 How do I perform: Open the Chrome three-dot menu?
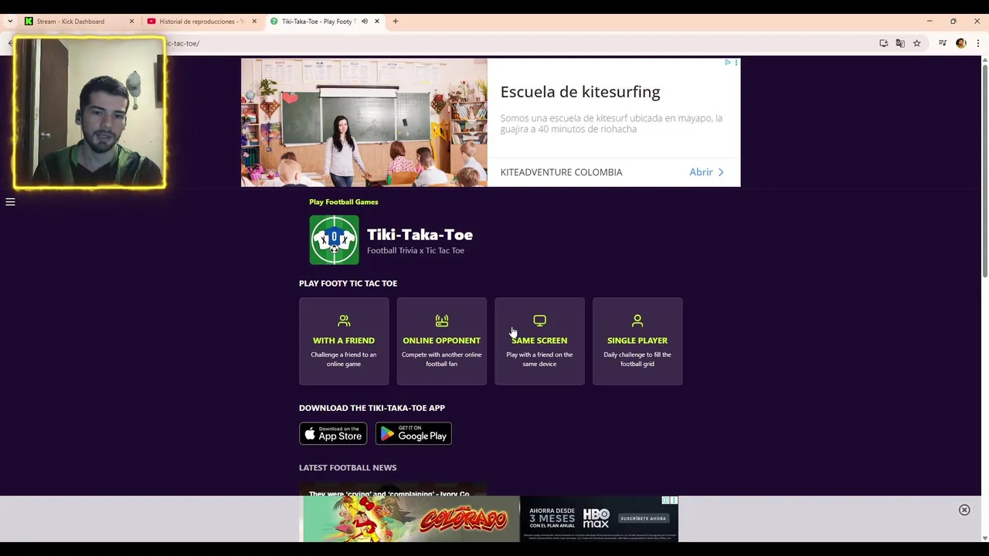tap(978, 43)
